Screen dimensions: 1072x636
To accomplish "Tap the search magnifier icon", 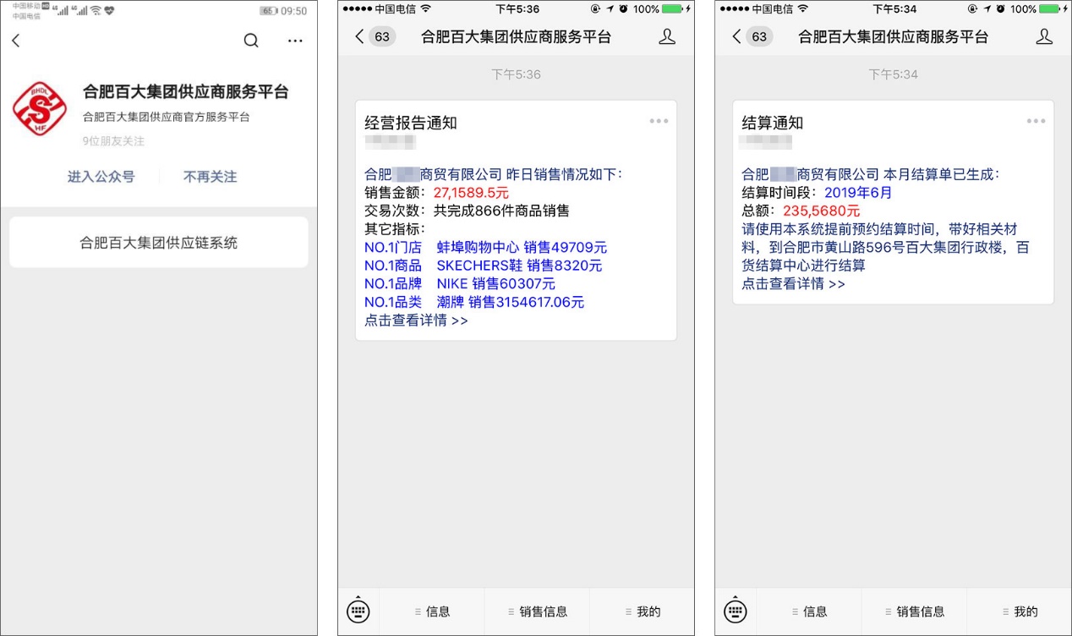I will (x=251, y=41).
